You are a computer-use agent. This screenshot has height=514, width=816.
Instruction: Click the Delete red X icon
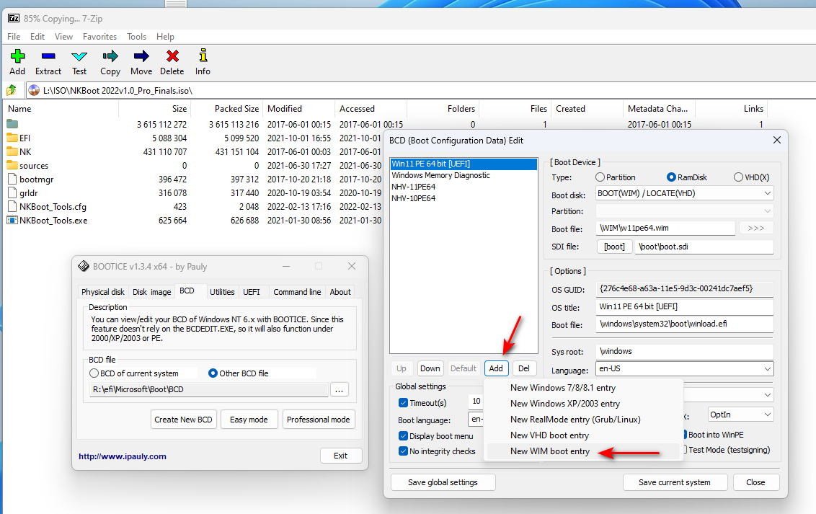(x=172, y=56)
